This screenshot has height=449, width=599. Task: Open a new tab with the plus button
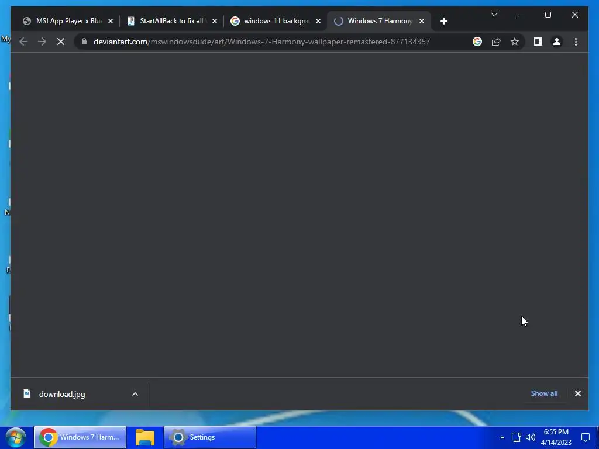point(443,22)
